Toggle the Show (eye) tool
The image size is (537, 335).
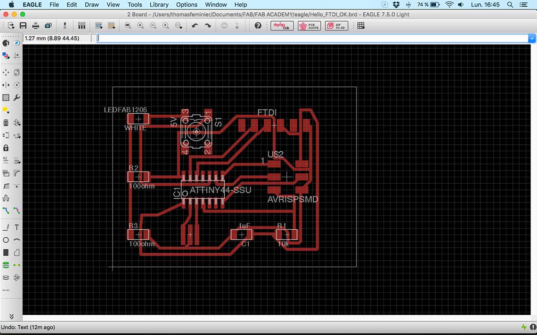pos(16,43)
